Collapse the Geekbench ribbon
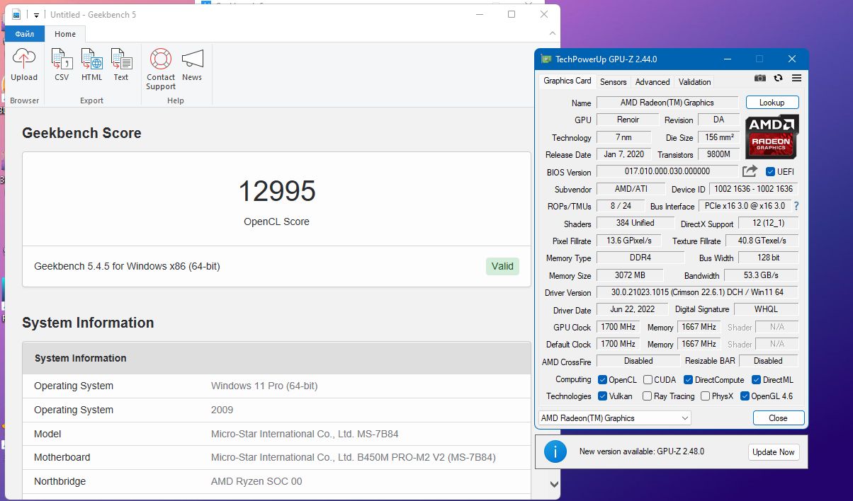853x501 pixels. click(x=552, y=33)
